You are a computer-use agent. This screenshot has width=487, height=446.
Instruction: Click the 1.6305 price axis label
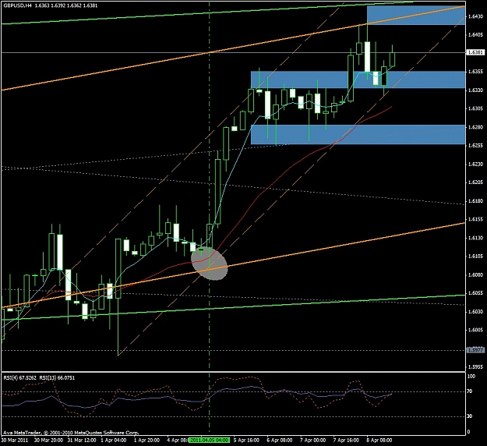coord(475,108)
